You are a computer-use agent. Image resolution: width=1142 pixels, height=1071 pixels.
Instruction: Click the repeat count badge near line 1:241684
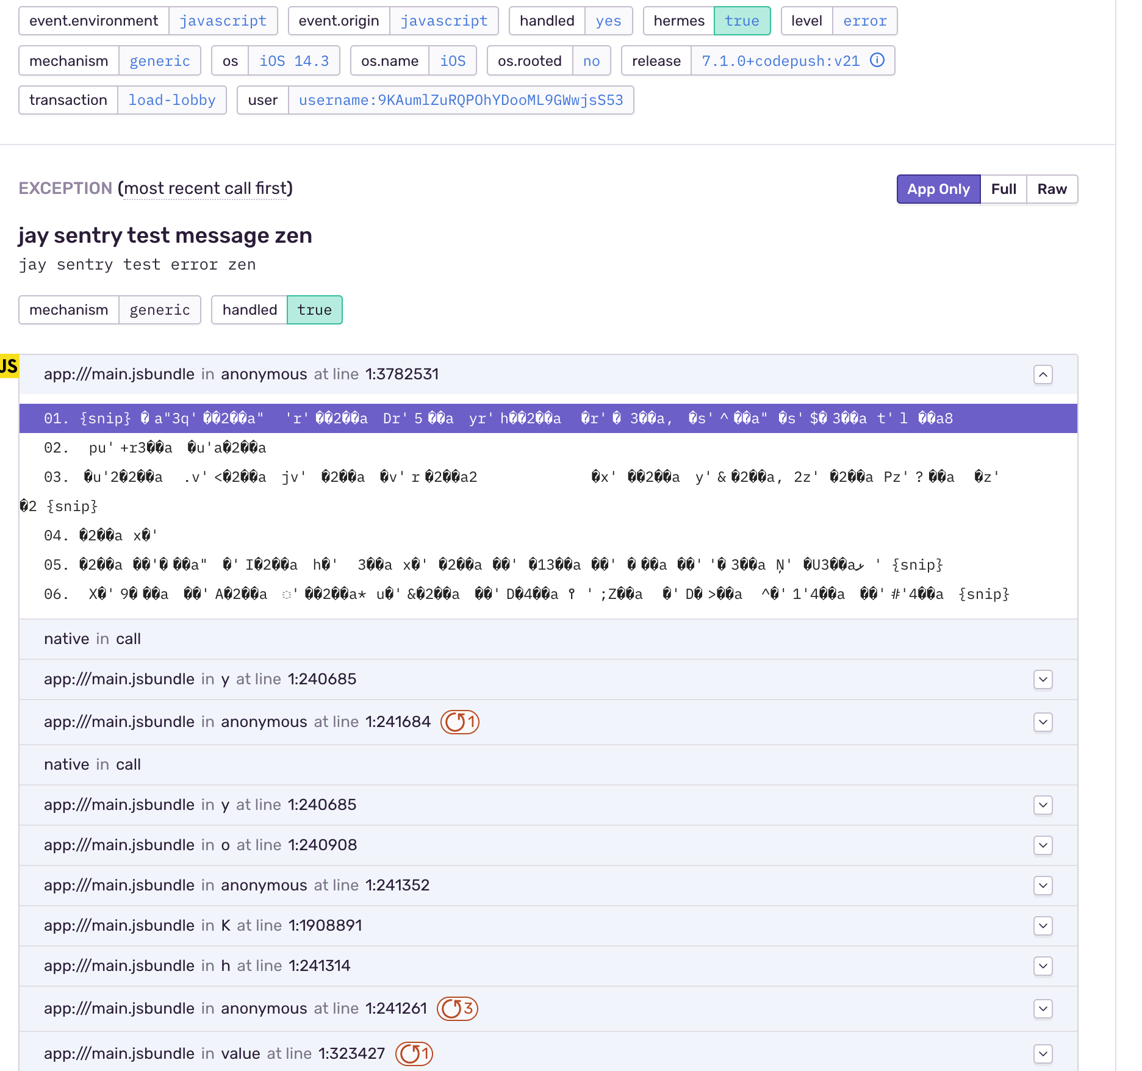click(x=459, y=722)
